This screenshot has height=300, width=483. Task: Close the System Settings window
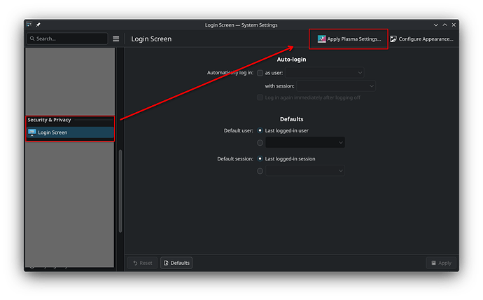pos(454,25)
